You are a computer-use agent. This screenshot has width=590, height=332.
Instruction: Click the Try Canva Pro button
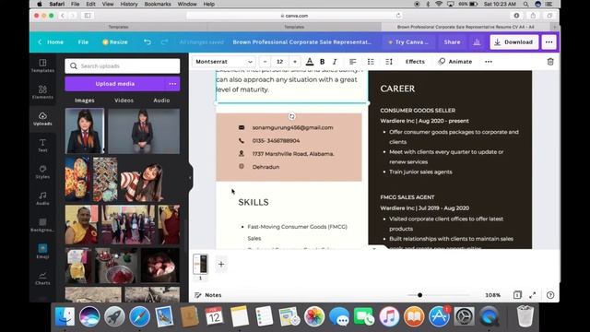pos(408,42)
